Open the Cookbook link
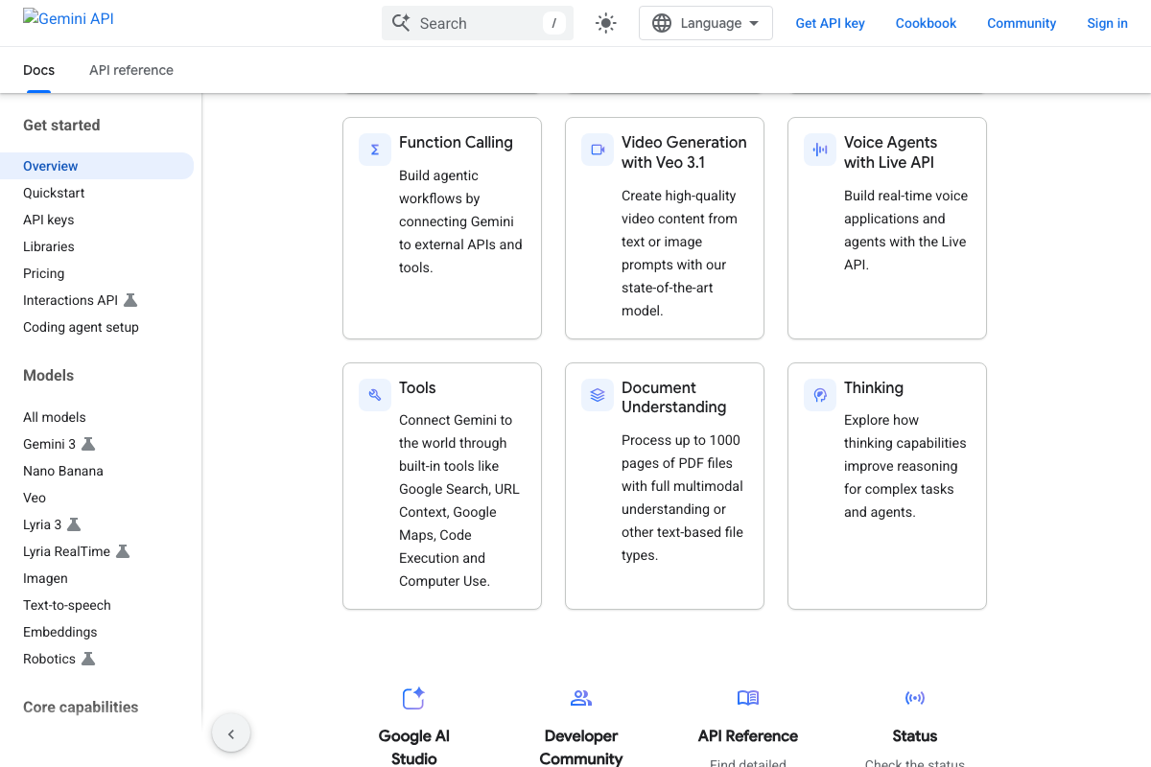Image resolution: width=1151 pixels, height=767 pixels. (x=926, y=23)
